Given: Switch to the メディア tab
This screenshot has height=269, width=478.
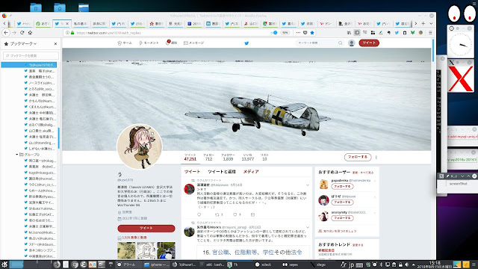Looking at the screenshot, I should tap(251, 172).
